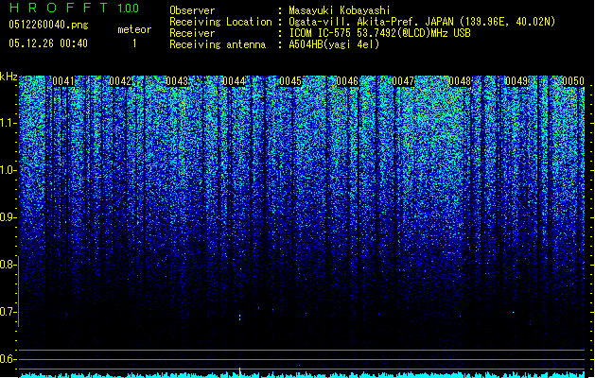Click time marker 0049

point(516,81)
